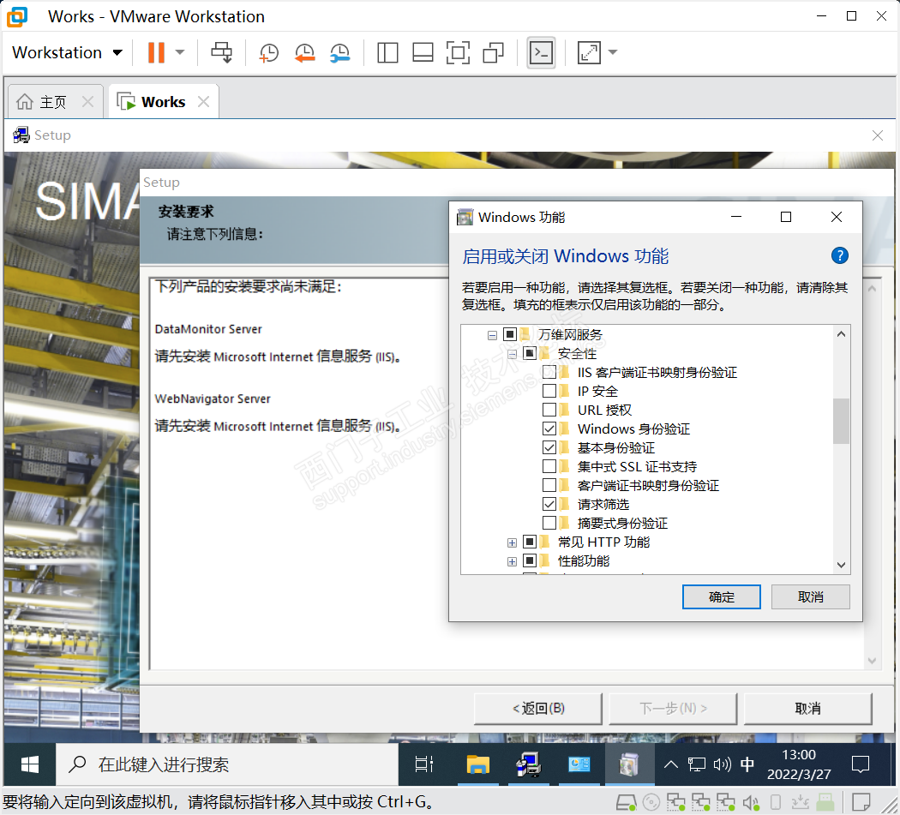Click the VMware status bar hard disk icon
Viewport: 900px width, 815px height.
[x=627, y=802]
